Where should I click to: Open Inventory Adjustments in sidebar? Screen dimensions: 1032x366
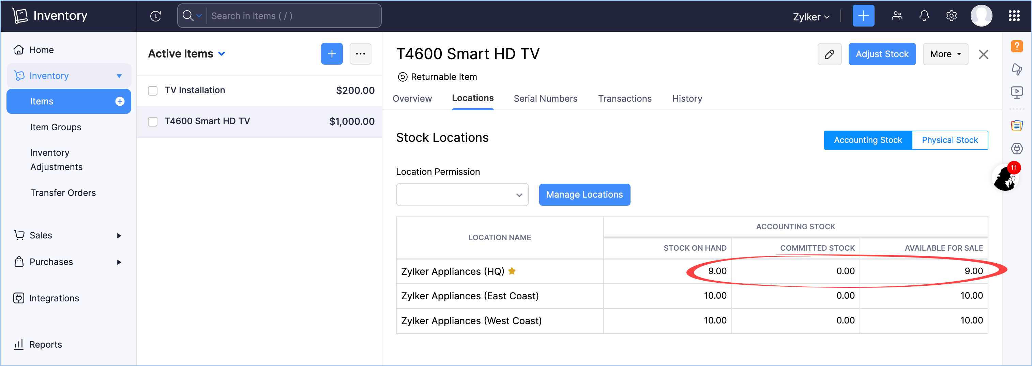(x=56, y=160)
